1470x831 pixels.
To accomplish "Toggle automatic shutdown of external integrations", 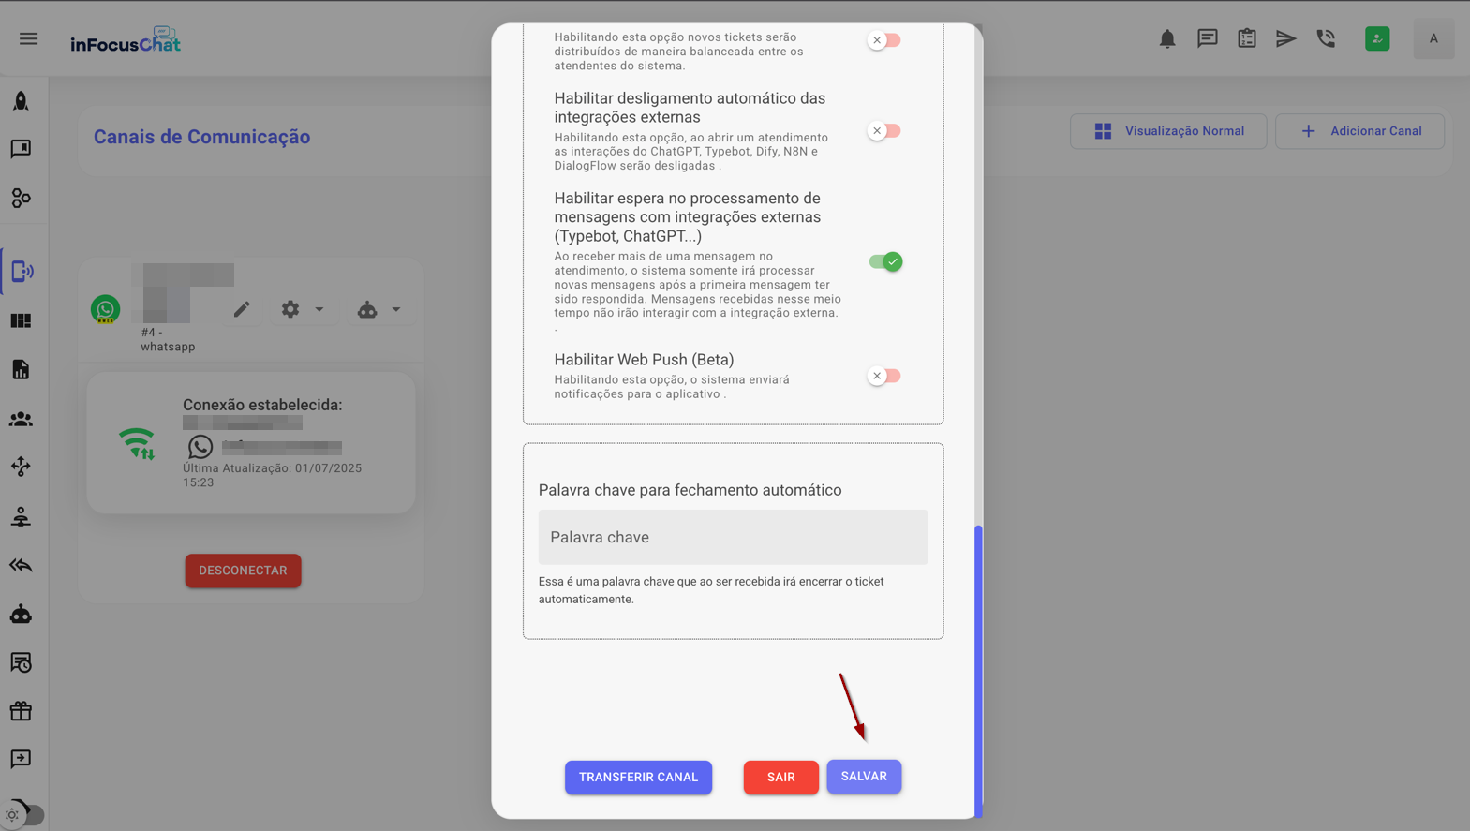I will point(884,131).
